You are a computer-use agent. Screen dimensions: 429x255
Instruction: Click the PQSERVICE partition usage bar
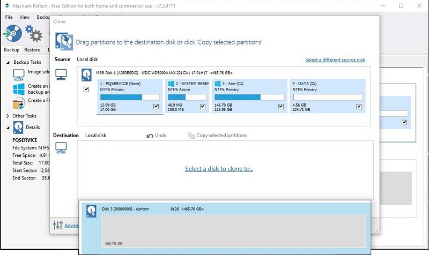pyautogui.click(x=130, y=97)
